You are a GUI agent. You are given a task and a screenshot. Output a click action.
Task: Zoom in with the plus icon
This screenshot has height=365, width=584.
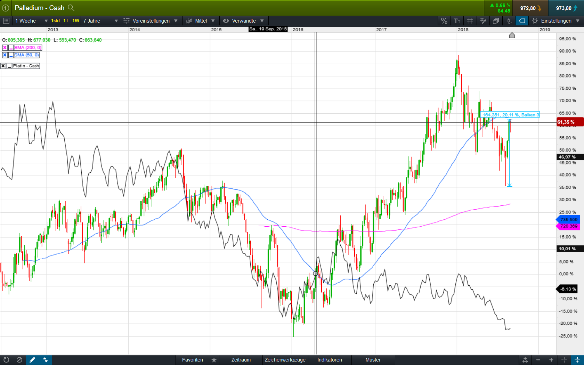coord(551,360)
